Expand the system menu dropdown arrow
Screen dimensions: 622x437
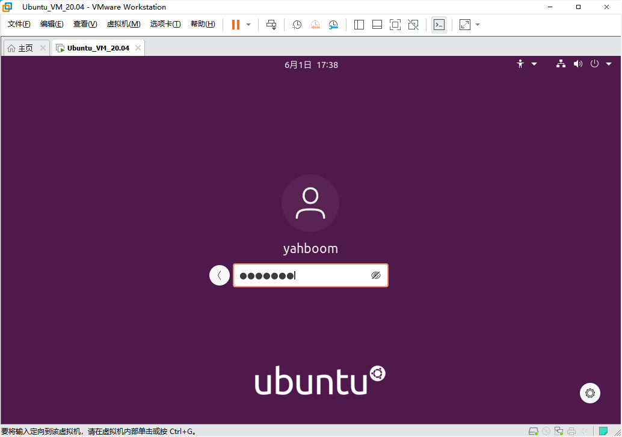click(609, 64)
